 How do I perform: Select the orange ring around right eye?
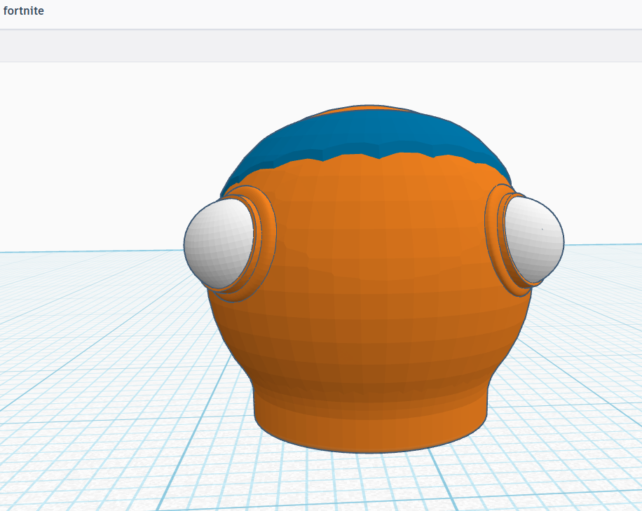(x=493, y=237)
